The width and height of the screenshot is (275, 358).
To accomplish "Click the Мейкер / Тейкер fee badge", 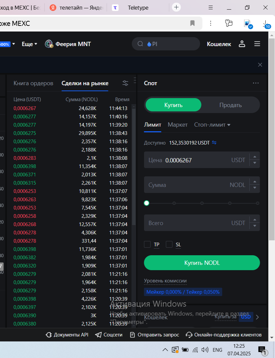I will coord(183,292).
